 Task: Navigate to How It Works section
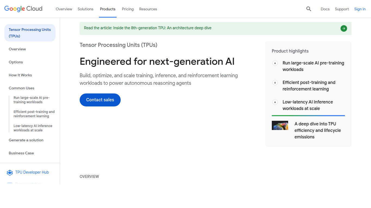point(20,75)
